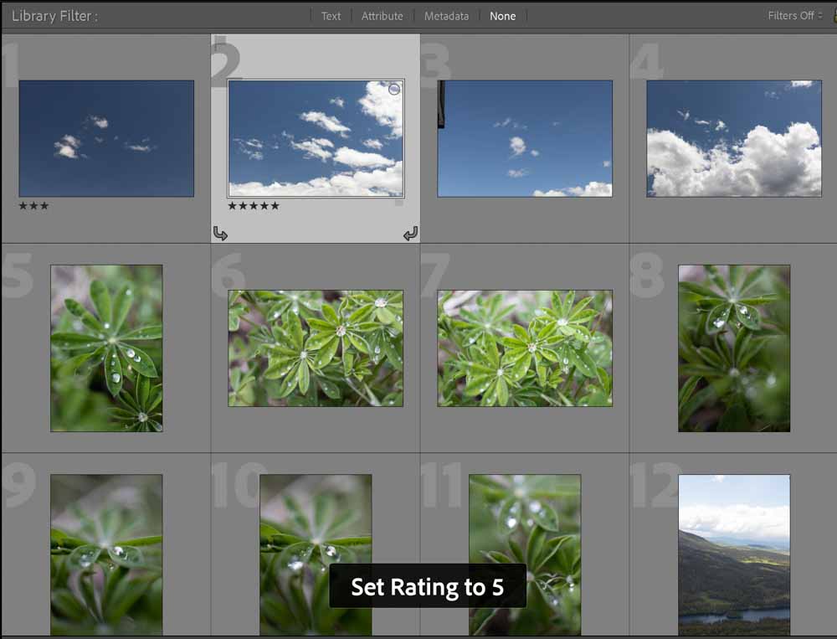Image resolution: width=837 pixels, height=639 pixels.
Task: Select large cumulus cloud thumbnail in cell 4
Action: [734, 138]
